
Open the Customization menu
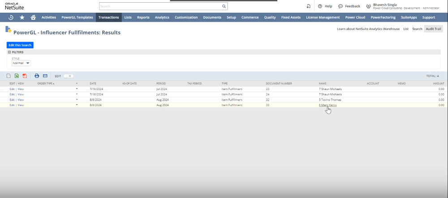[186, 17]
